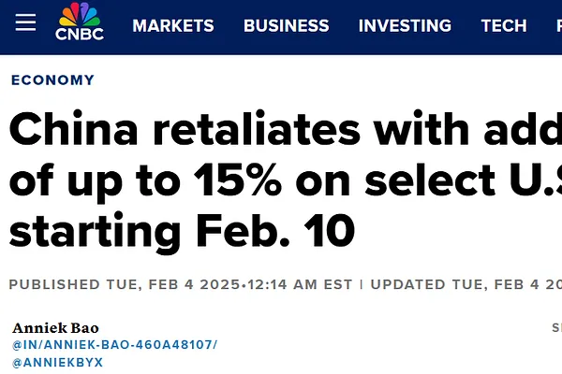Screen dimensions: 562x374
Task: Click the CNBC peacock logo
Action: [80, 16]
